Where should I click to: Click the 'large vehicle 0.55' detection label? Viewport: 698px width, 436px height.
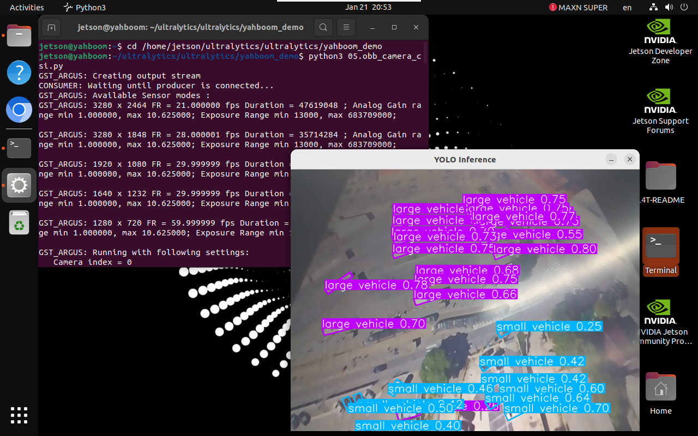coord(537,234)
